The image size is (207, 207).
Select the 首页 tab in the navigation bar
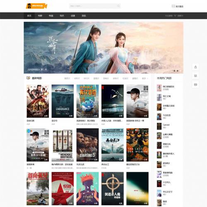(x=29, y=16)
